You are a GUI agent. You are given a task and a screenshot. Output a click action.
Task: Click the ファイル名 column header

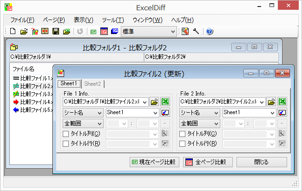(23, 69)
